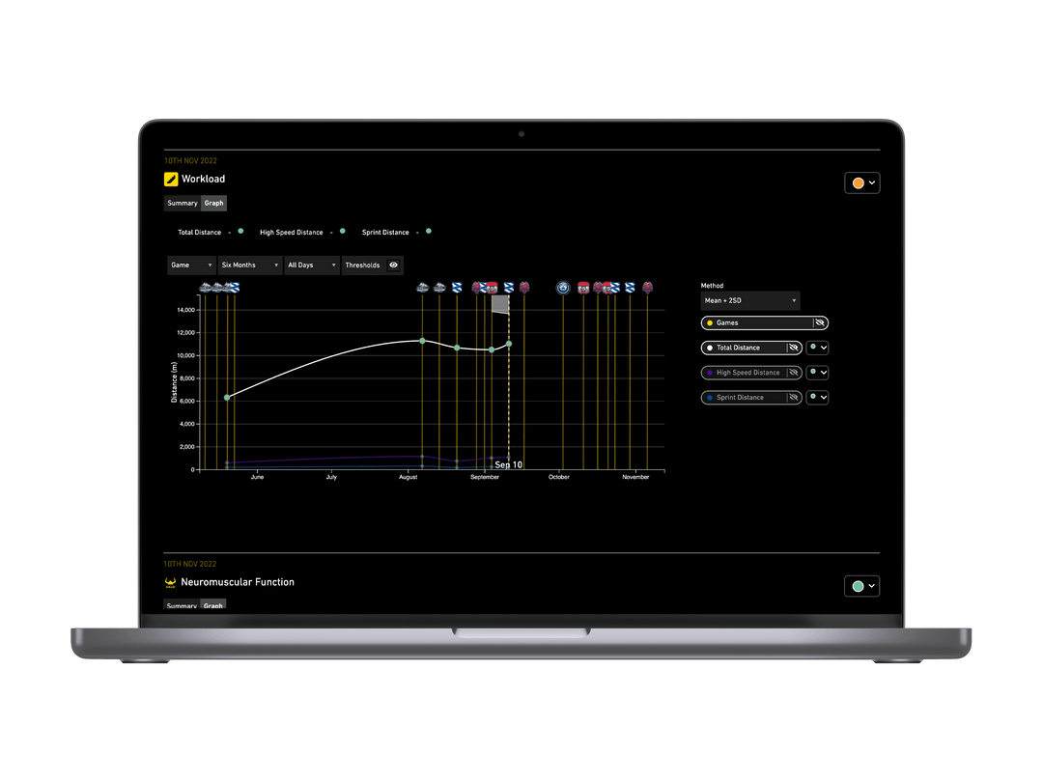Switch to the Summary tab
Screen dimensions: 1043x782
182,203
